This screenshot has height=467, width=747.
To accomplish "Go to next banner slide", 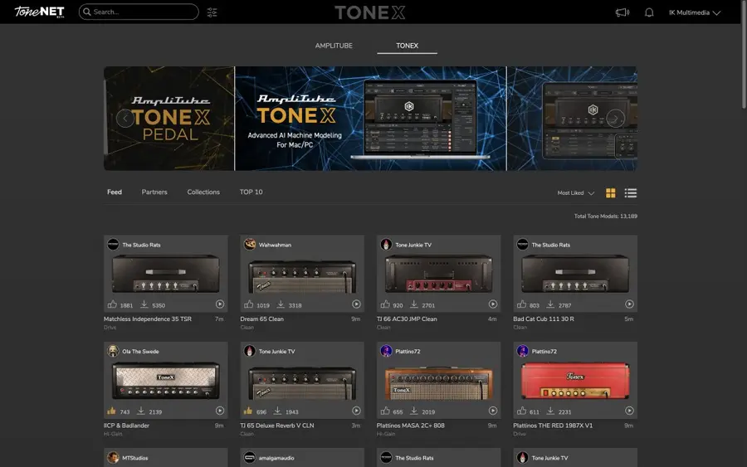I will pos(616,118).
